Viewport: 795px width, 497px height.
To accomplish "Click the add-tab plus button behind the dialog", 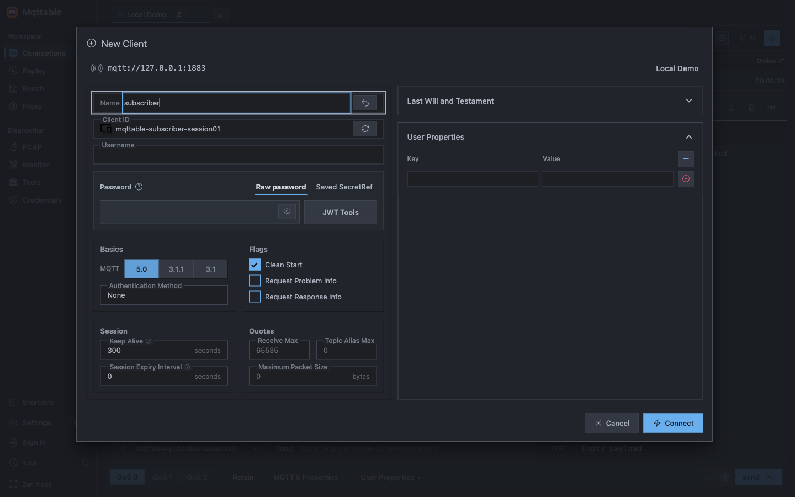I will point(220,15).
